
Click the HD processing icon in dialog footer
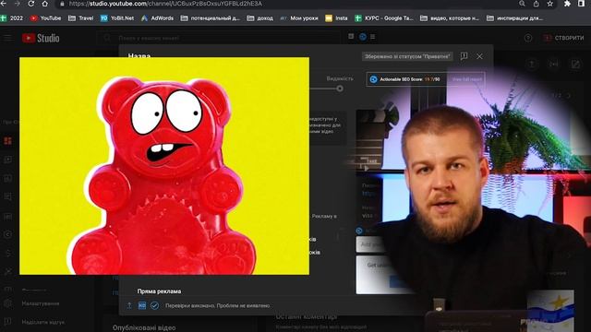141,305
